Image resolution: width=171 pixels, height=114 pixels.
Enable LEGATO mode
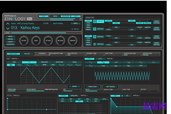point(10,42)
